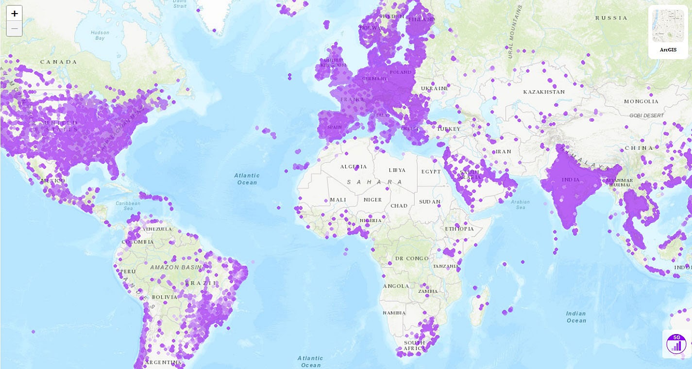Click the UKRAINE label

coord(434,89)
